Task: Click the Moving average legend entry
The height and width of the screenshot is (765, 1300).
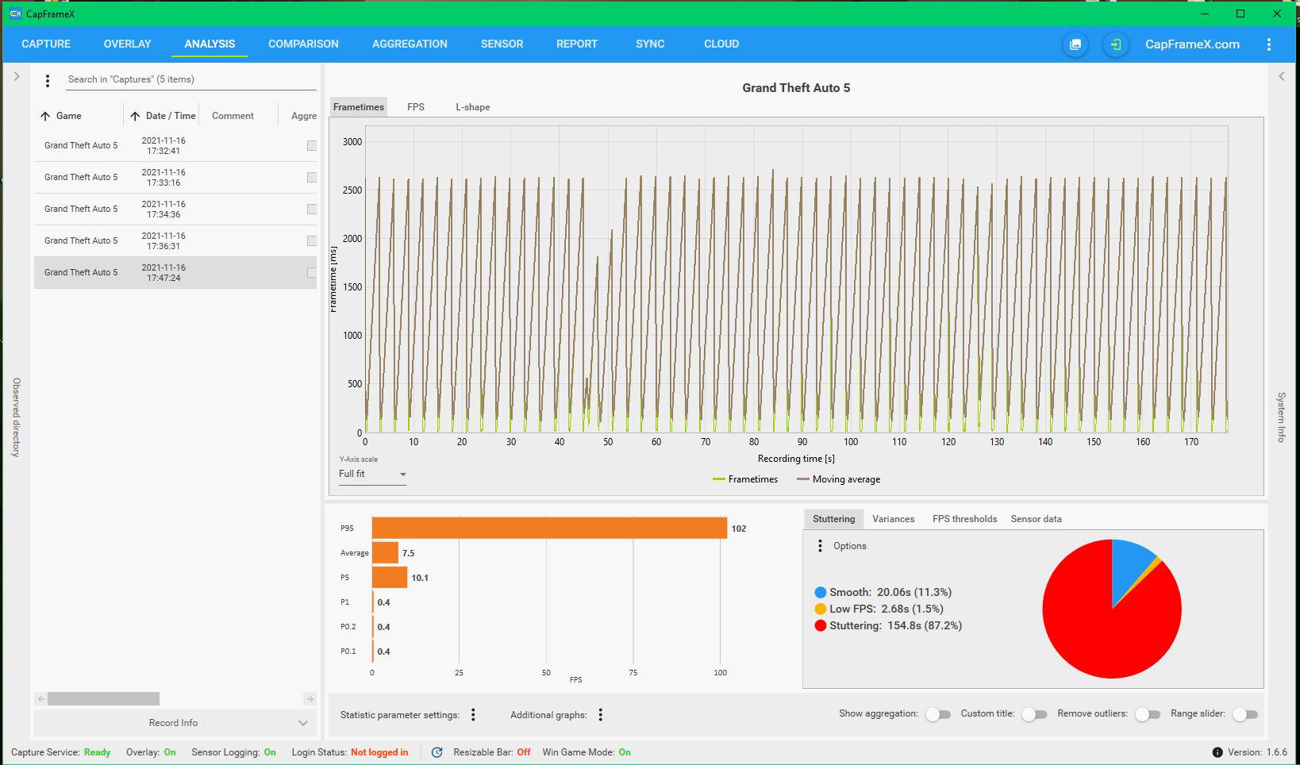Action: coord(838,479)
